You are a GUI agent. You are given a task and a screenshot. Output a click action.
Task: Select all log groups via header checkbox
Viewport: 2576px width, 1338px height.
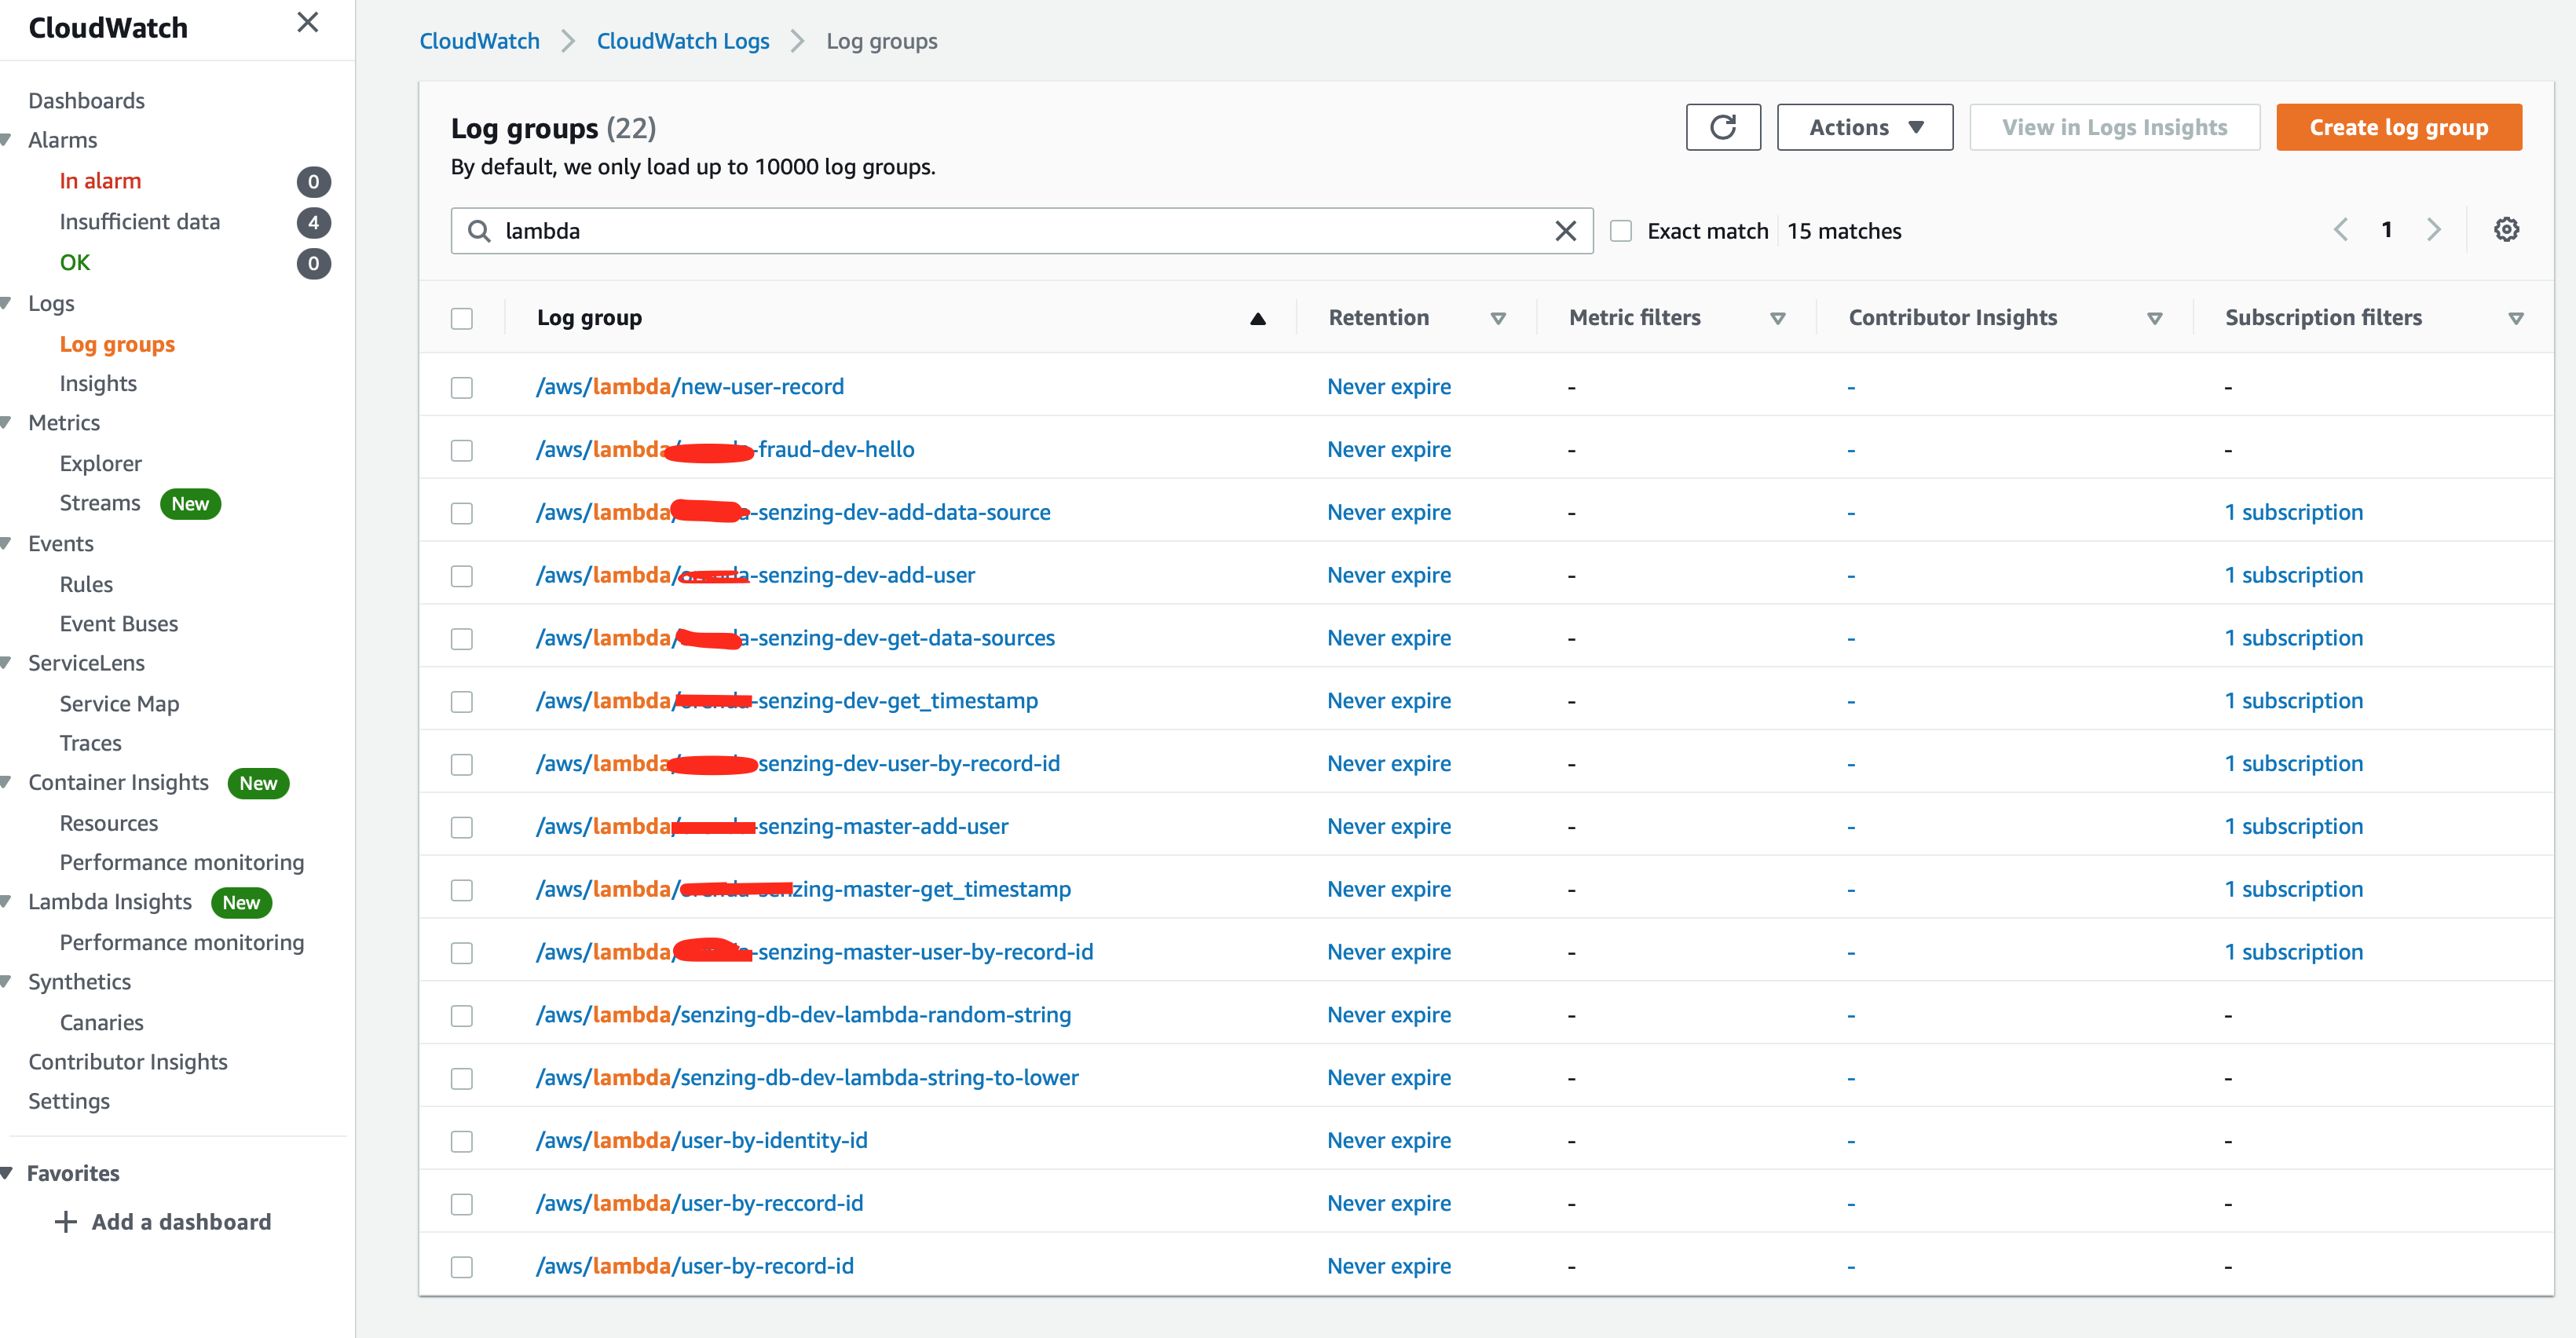462,318
